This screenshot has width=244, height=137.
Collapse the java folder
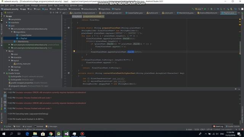(x=7, y=25)
